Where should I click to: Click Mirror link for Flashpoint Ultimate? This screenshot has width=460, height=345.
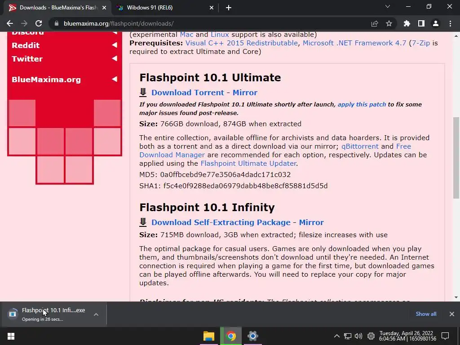pyautogui.click(x=245, y=93)
